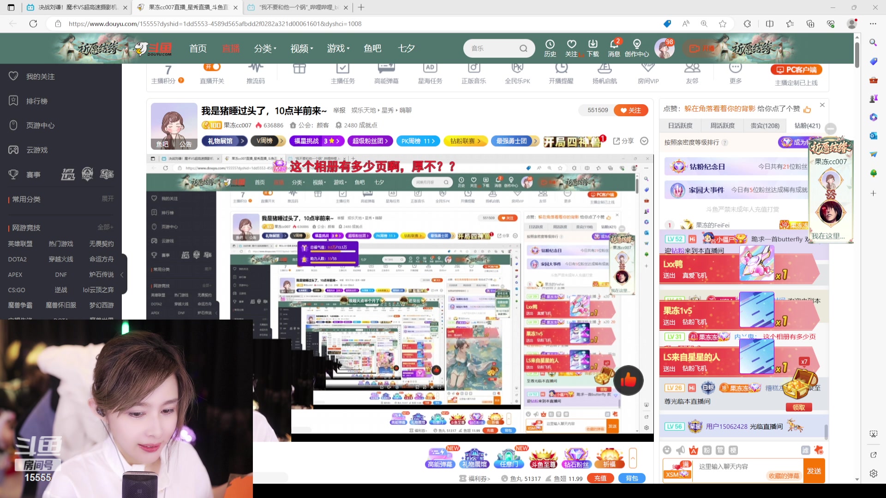886x498 pixels.
Task: Expand the 视频 dropdown in navigation
Action: pos(302,48)
